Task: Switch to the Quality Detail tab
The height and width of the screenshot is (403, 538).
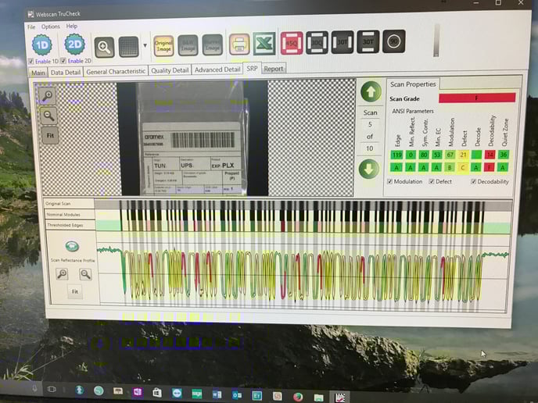Action: (170, 70)
